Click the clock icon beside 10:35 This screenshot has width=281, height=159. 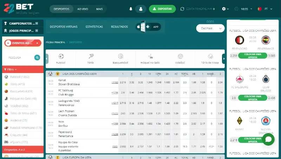click(x=236, y=9)
